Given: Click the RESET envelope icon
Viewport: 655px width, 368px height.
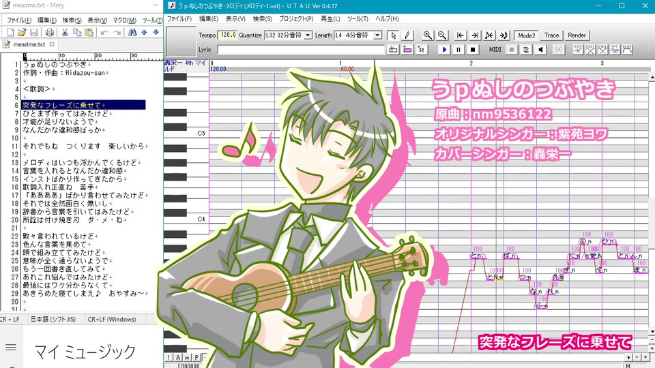Looking at the screenshot, I should (x=627, y=50).
